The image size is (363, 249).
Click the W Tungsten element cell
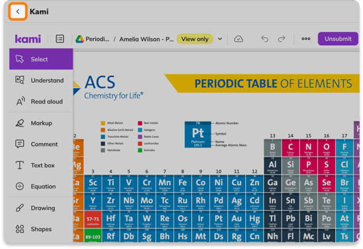pos(147,219)
